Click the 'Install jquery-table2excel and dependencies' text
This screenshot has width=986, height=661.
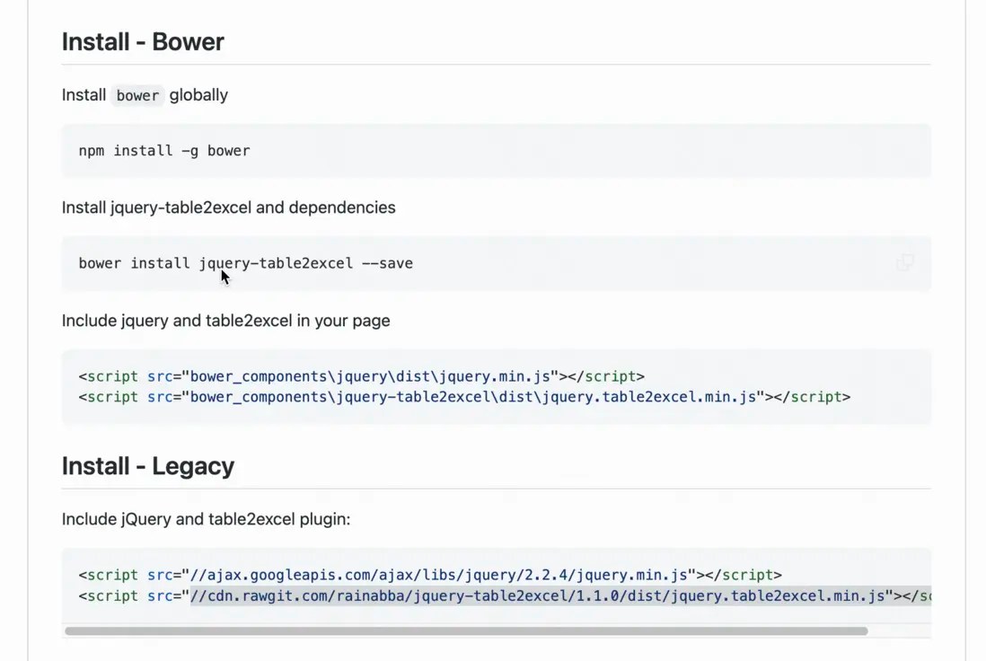228,207
